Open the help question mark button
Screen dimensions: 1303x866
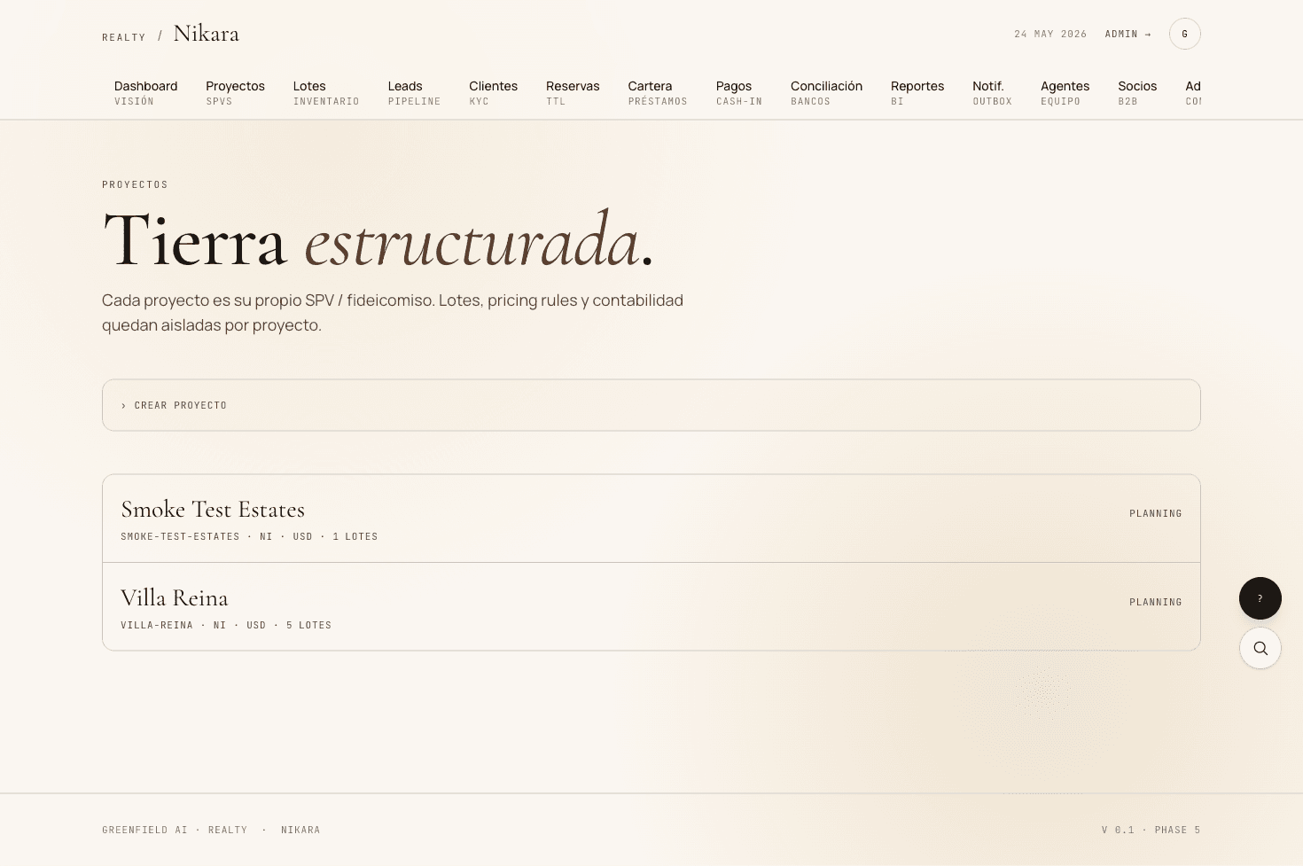[x=1260, y=598]
